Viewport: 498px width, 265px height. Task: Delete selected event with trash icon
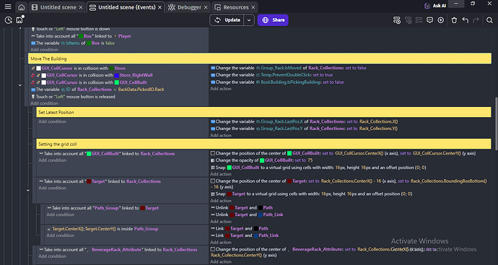[454, 20]
